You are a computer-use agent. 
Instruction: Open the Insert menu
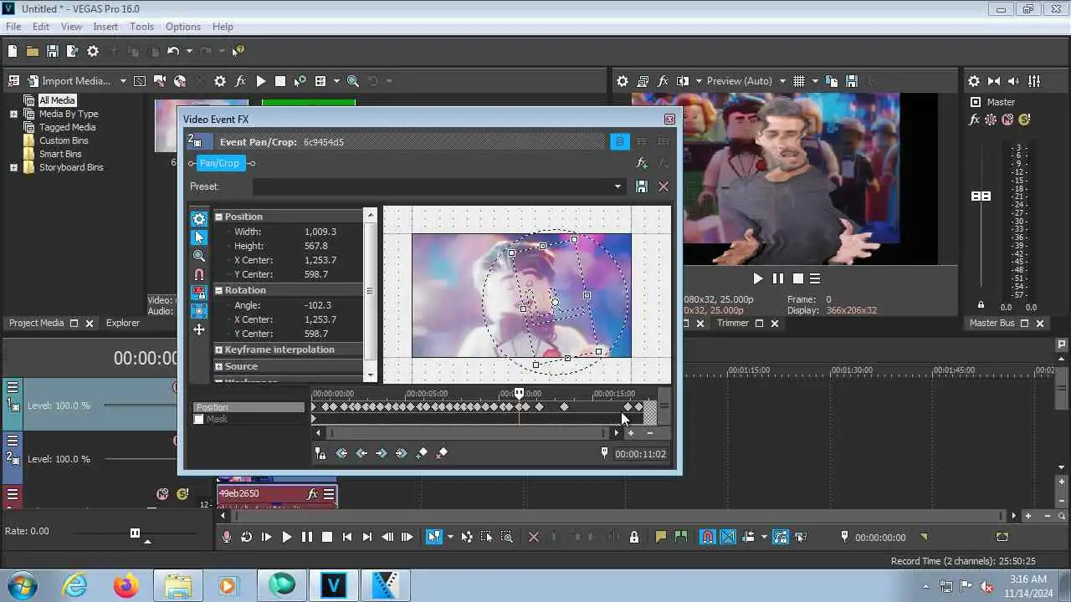click(105, 27)
